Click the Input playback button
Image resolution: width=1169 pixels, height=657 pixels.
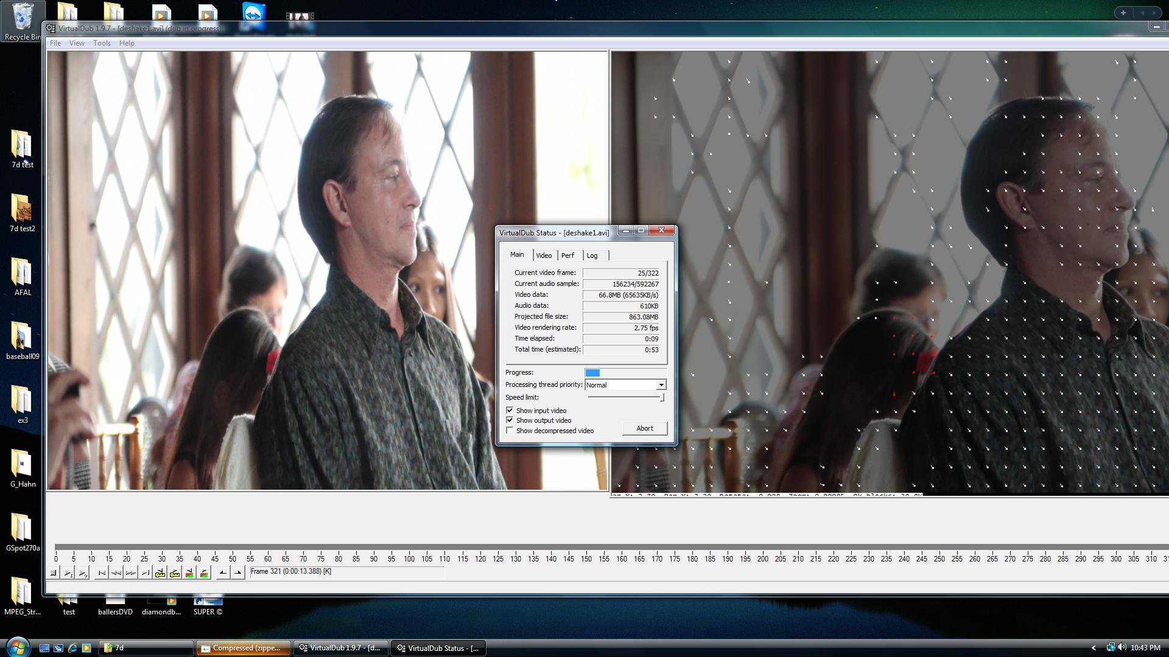click(68, 572)
